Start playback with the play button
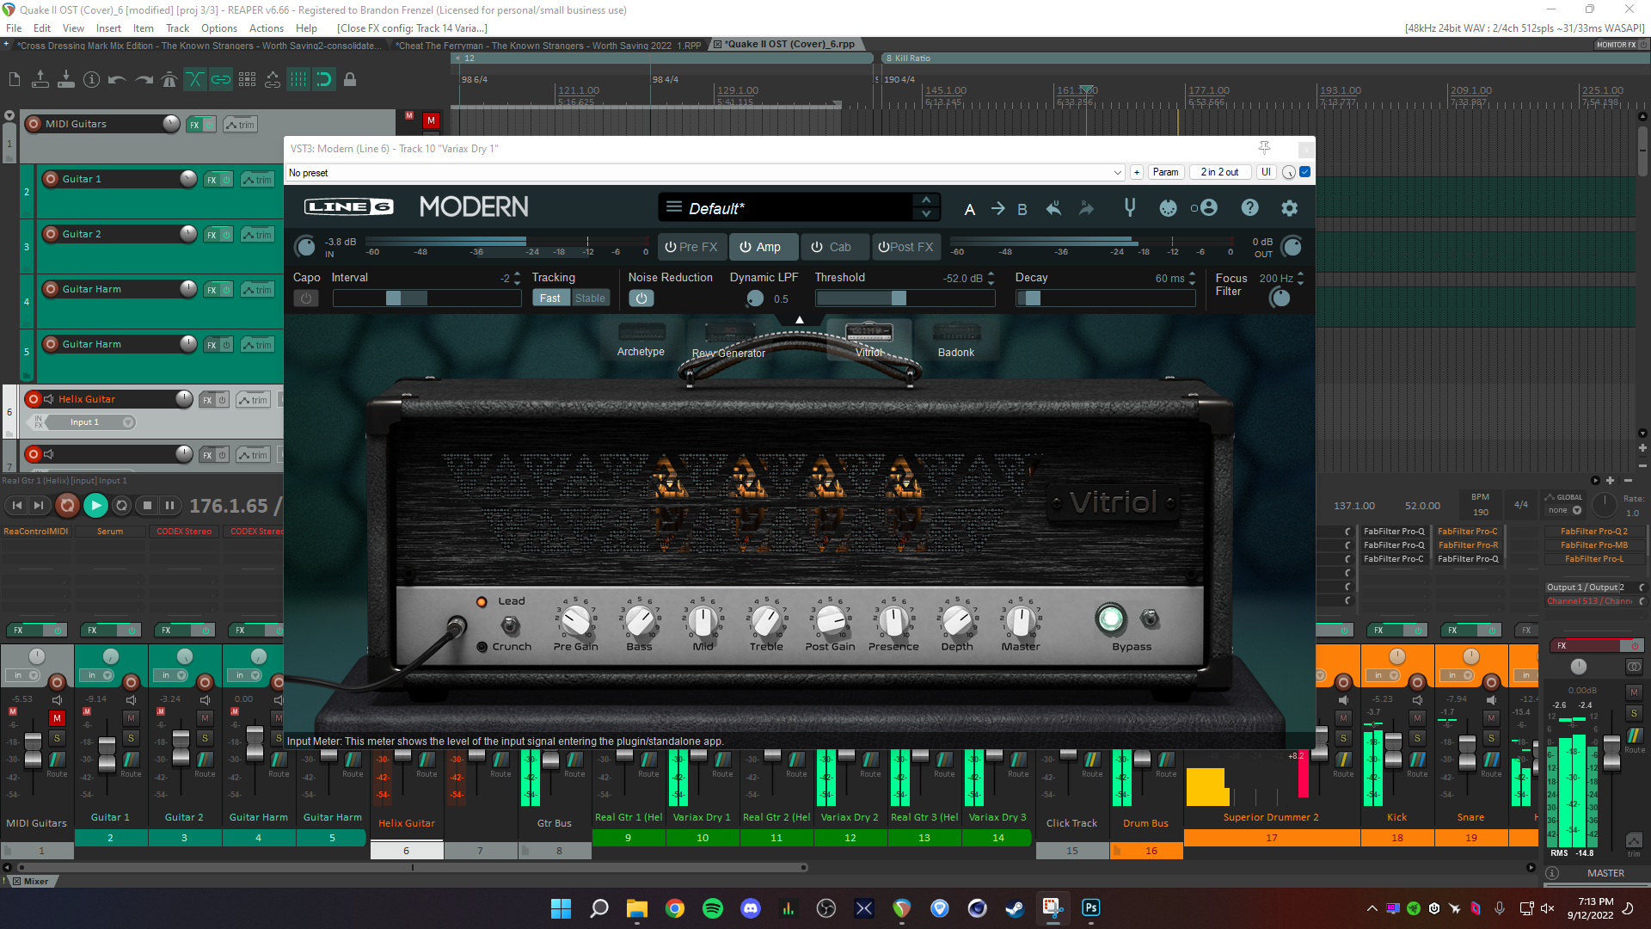This screenshot has height=929, width=1651. click(x=95, y=506)
